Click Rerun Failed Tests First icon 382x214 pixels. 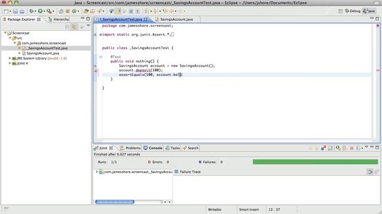[x=345, y=148]
